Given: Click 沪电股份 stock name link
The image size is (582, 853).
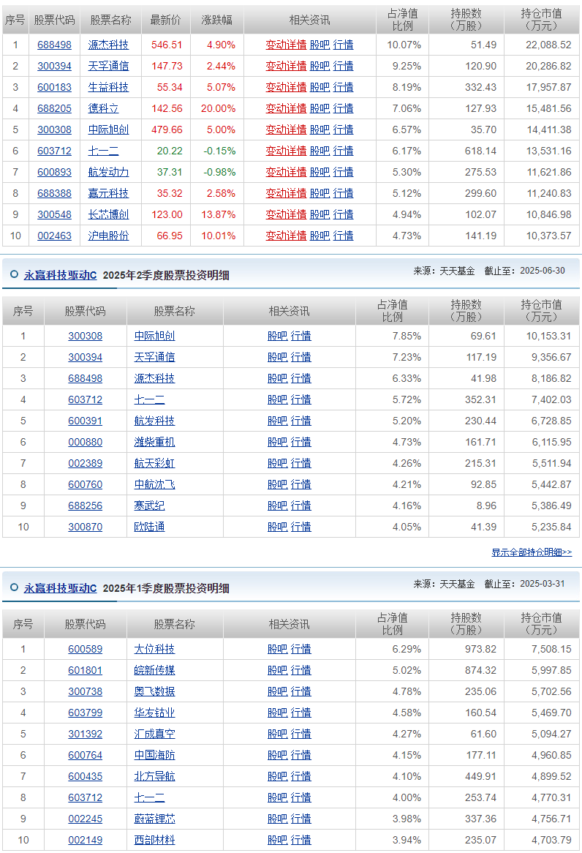Looking at the screenshot, I should (x=108, y=236).
